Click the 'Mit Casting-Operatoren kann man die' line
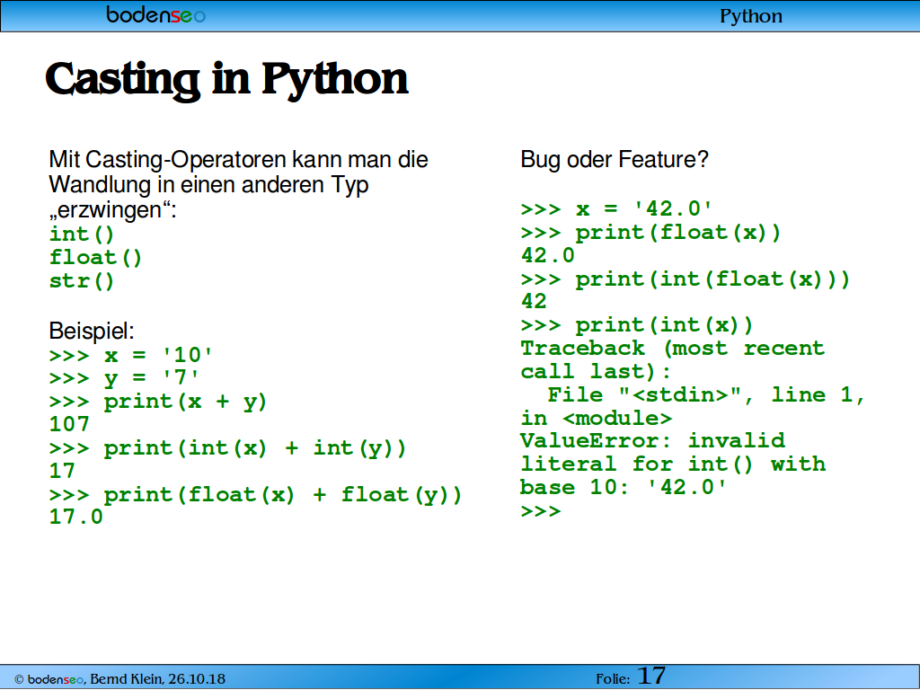The height and width of the screenshot is (690, 920). pyautogui.click(x=238, y=160)
